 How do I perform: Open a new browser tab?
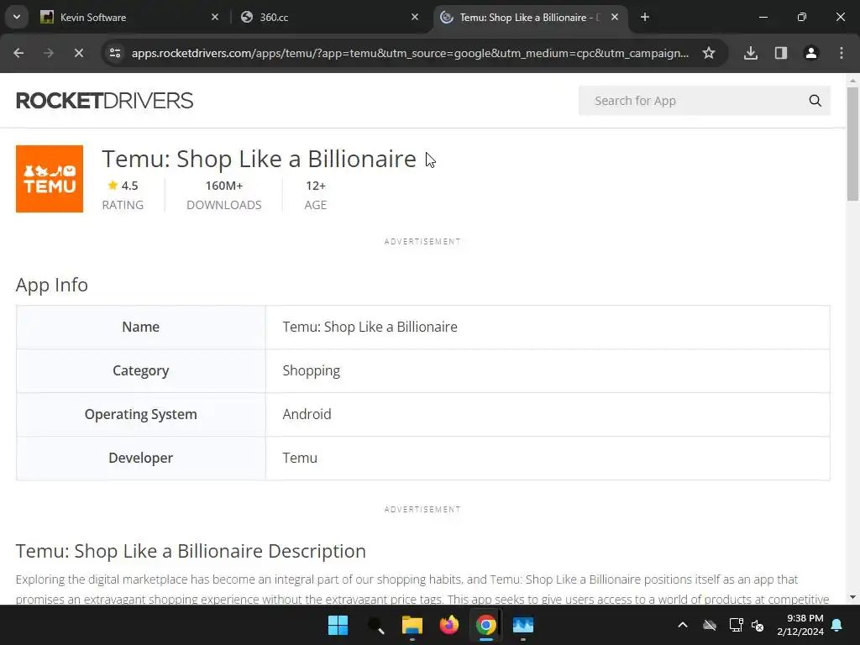coord(645,17)
